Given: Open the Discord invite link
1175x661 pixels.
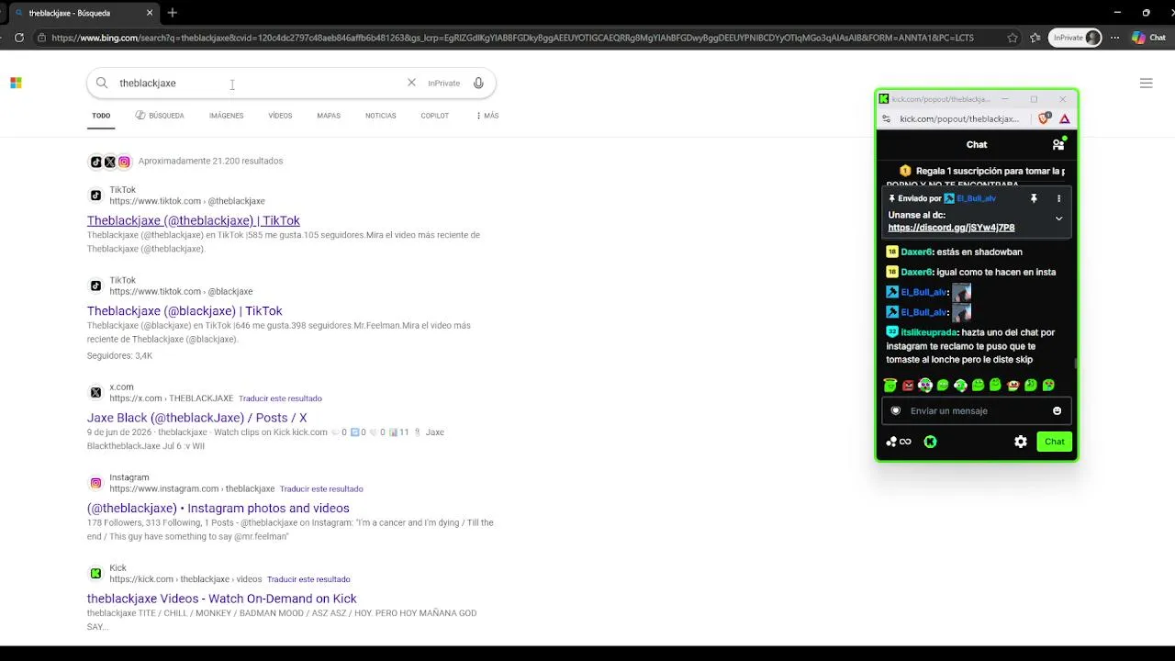Looking at the screenshot, I should pyautogui.click(x=951, y=228).
